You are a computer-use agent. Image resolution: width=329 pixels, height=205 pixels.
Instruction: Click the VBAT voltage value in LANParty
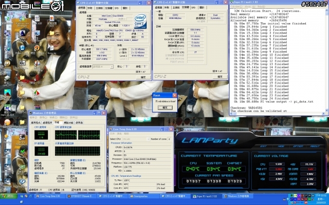(x=308, y=184)
